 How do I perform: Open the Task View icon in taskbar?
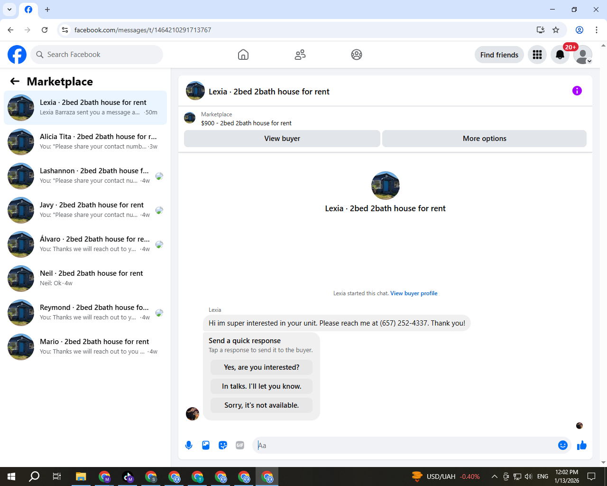pyautogui.click(x=57, y=477)
